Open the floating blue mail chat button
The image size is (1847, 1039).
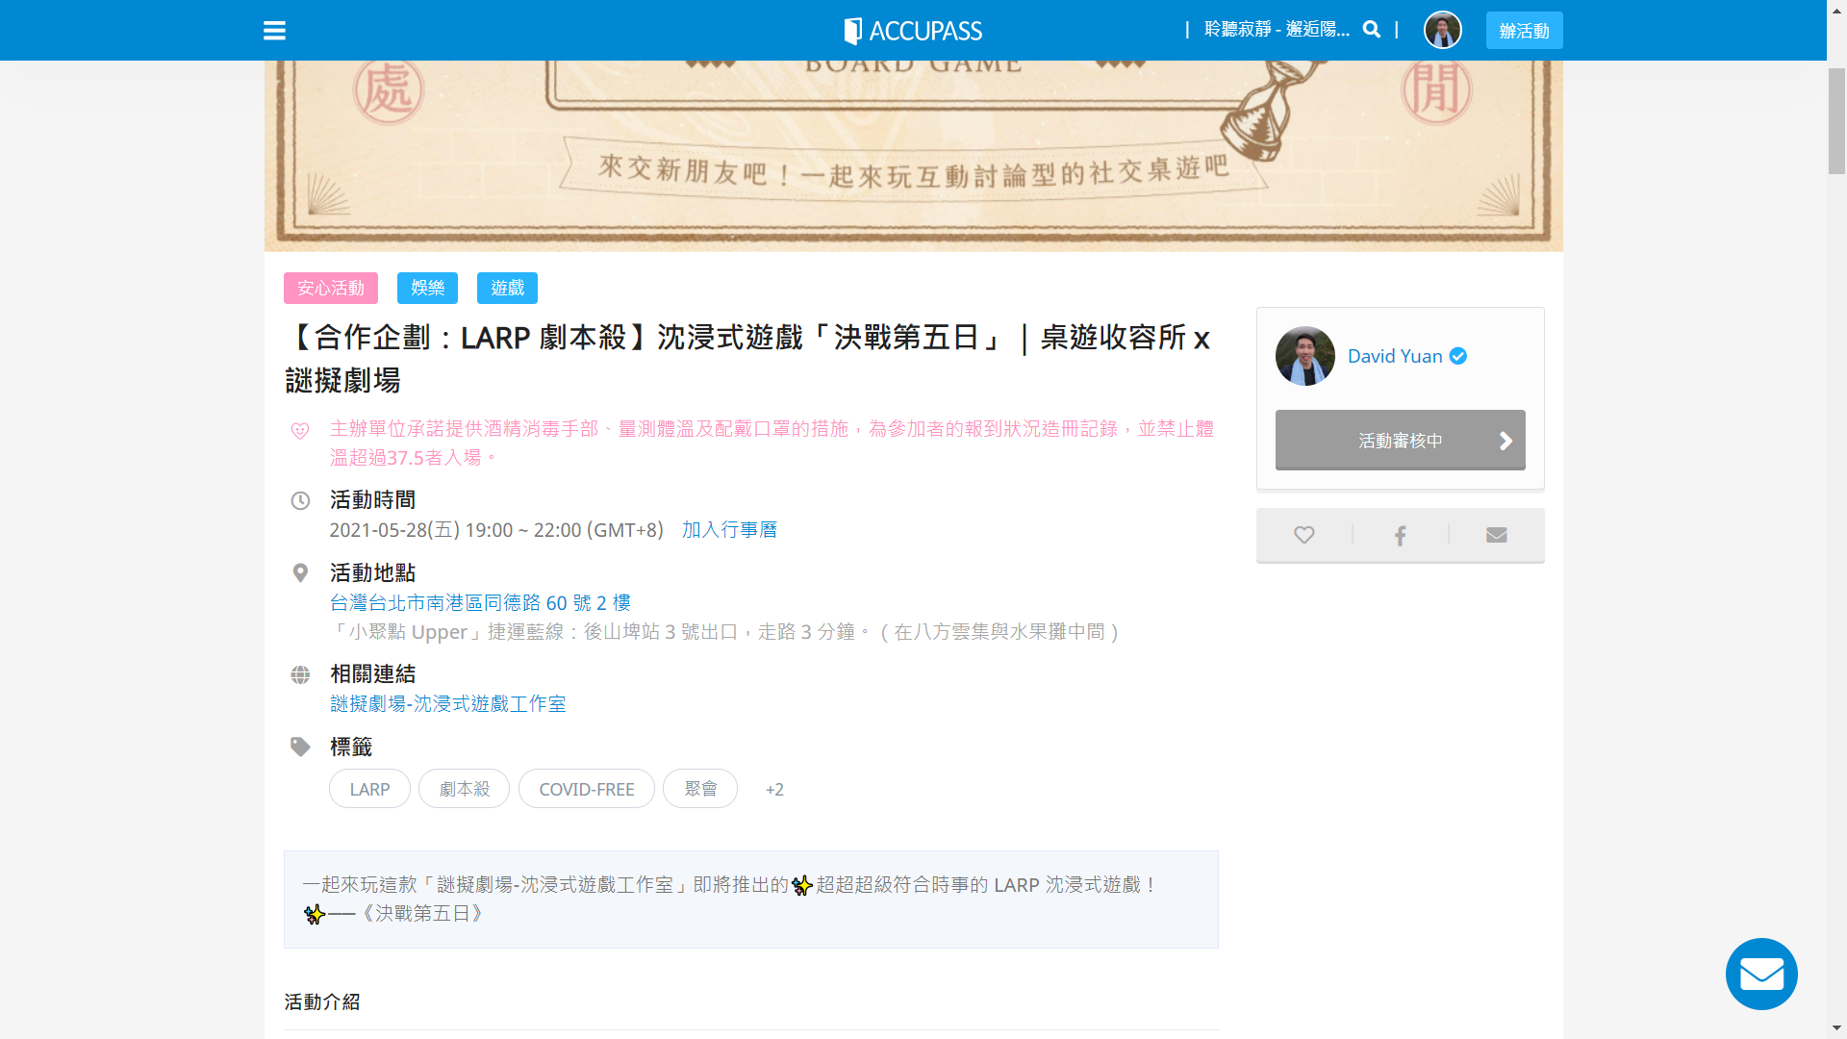1760,974
